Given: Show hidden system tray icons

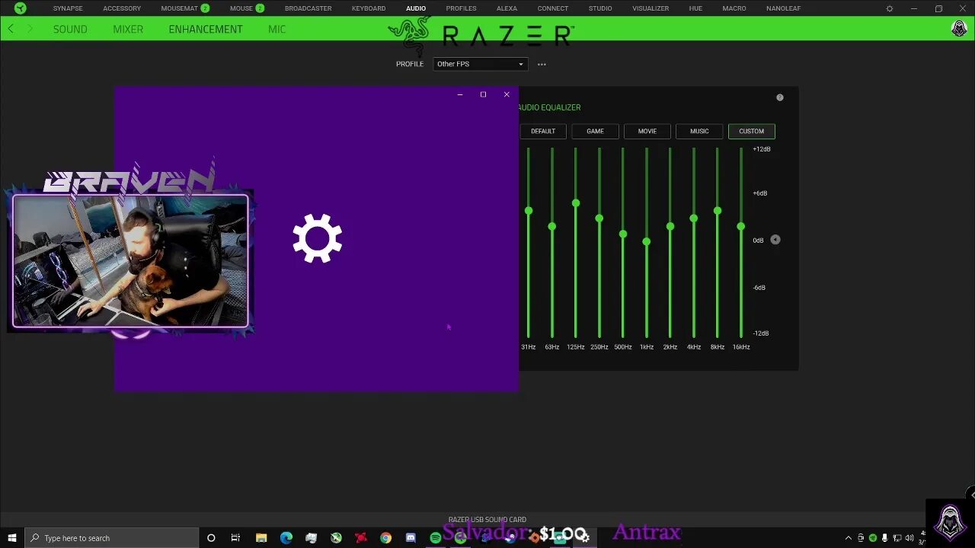Looking at the screenshot, I should [x=848, y=538].
